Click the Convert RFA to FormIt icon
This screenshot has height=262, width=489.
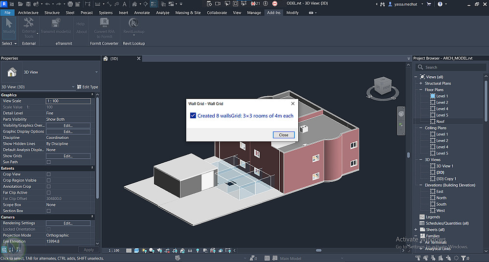coord(104,23)
